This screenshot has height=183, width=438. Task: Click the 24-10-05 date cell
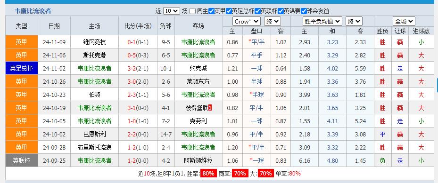[54, 121]
